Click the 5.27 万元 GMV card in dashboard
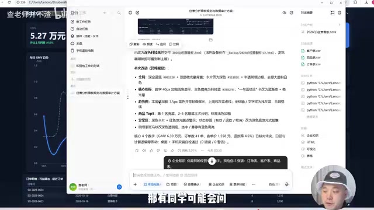 47,36
